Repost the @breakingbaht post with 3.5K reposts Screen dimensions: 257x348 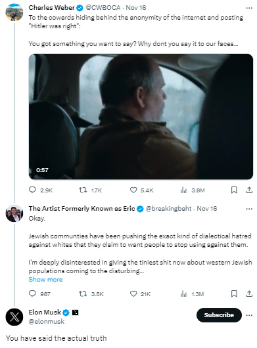click(x=83, y=294)
